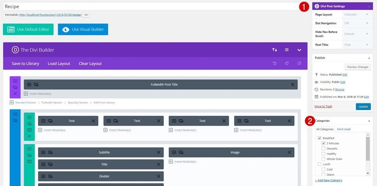Delete the Divider module
Image resolution: width=377 pixels, height=186 pixels.
click(159, 177)
